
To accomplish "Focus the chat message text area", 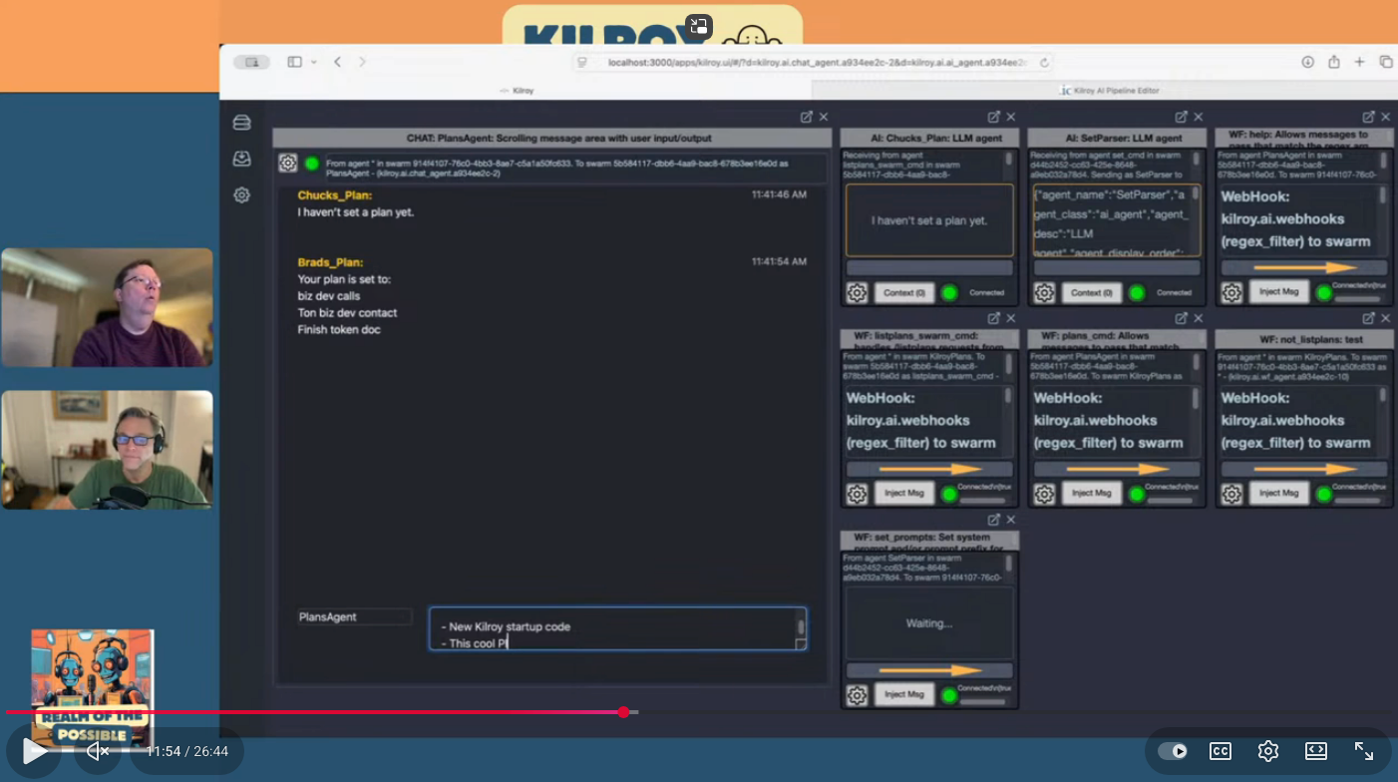I will tap(617, 629).
